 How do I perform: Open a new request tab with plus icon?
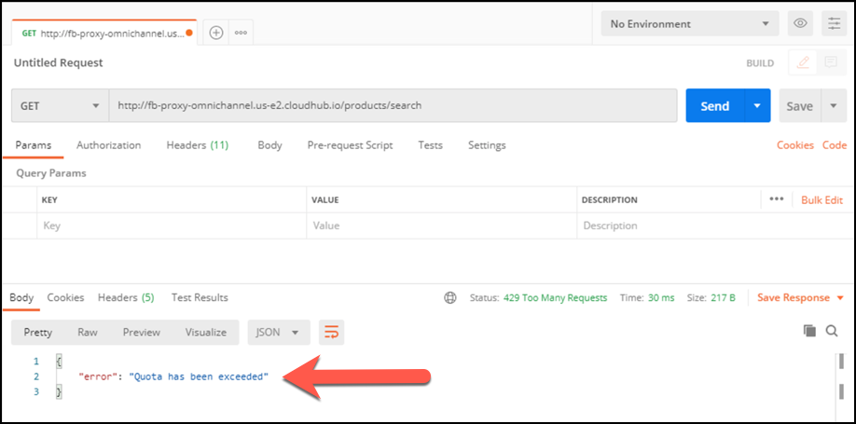point(216,33)
